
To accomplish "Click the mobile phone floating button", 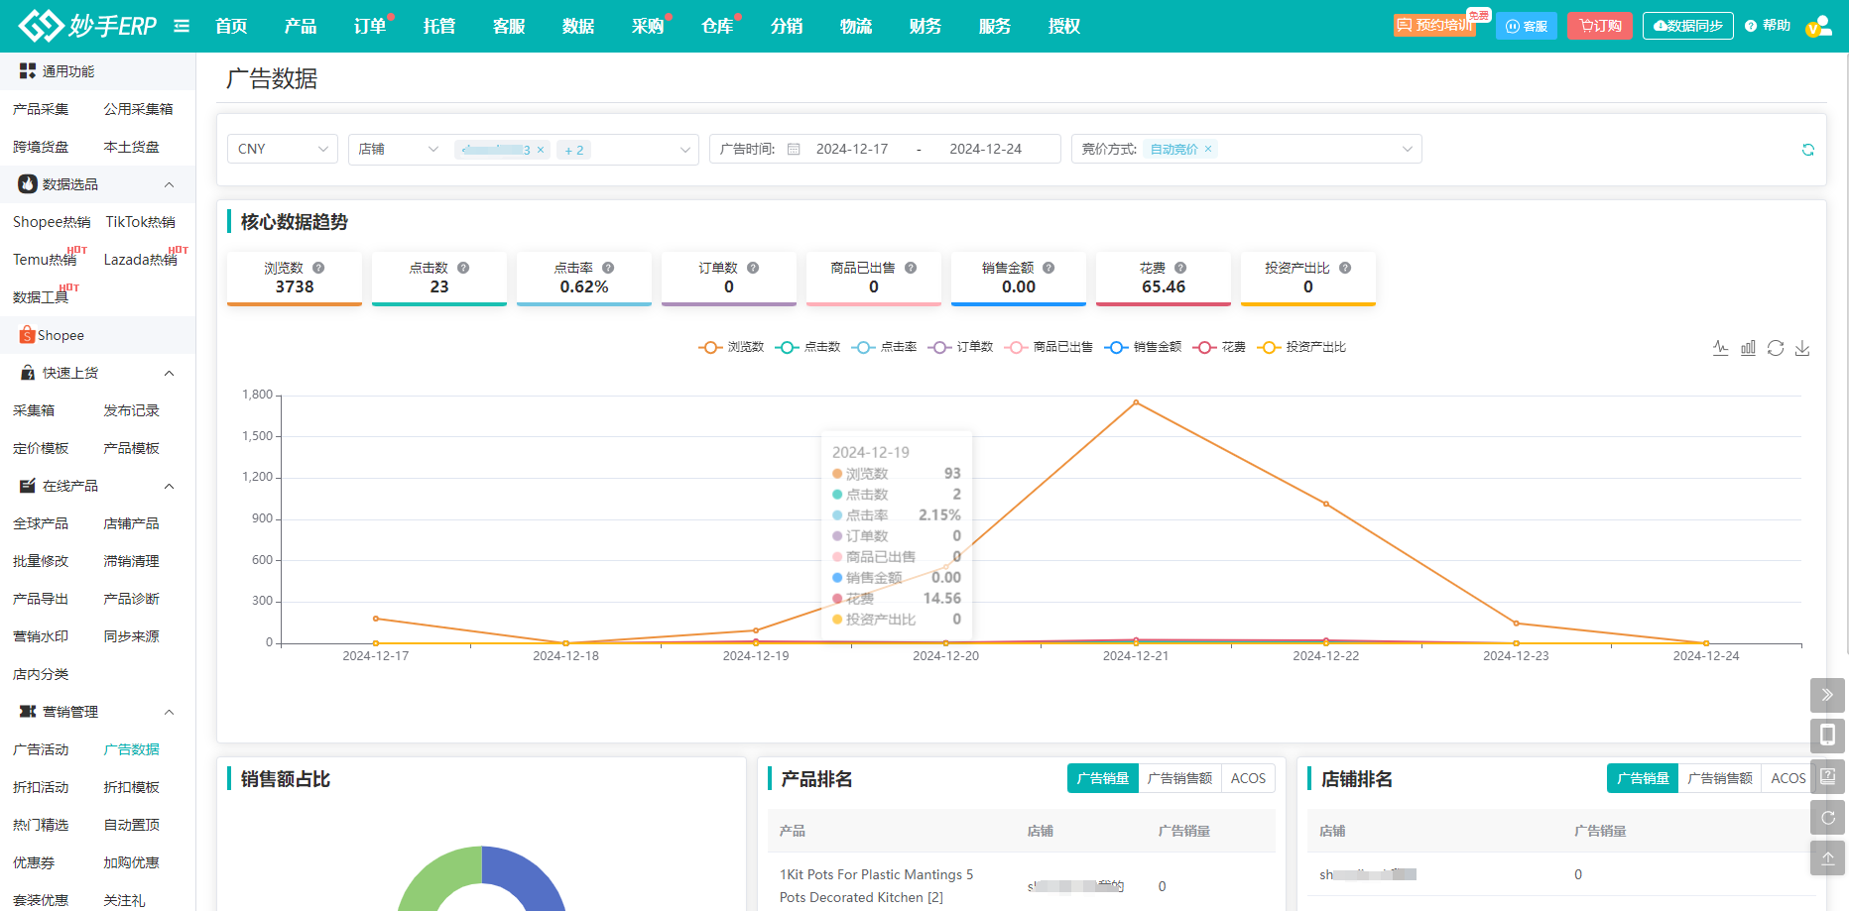I will click(1827, 736).
